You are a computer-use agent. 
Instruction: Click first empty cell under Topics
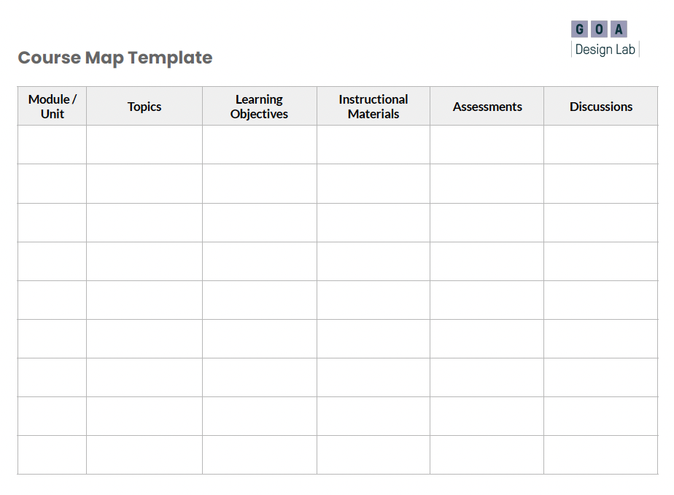(x=144, y=145)
